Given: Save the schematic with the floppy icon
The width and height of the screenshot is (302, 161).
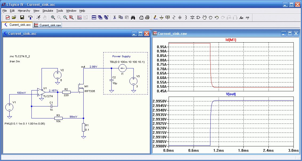Looking at the screenshot, I should 22,18.
